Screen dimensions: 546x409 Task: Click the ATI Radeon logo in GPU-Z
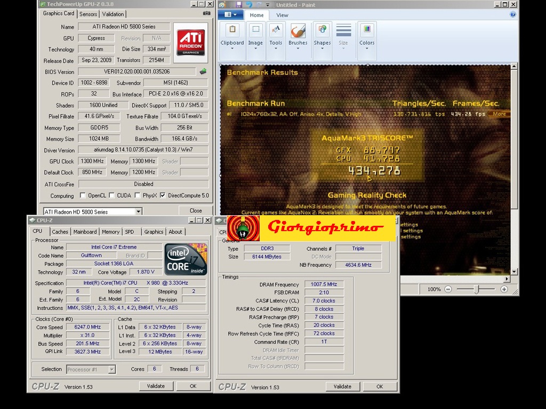[190, 43]
